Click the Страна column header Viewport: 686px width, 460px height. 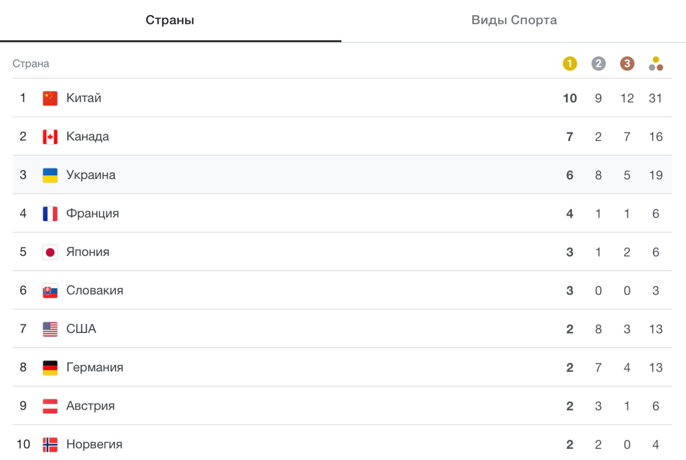point(31,64)
